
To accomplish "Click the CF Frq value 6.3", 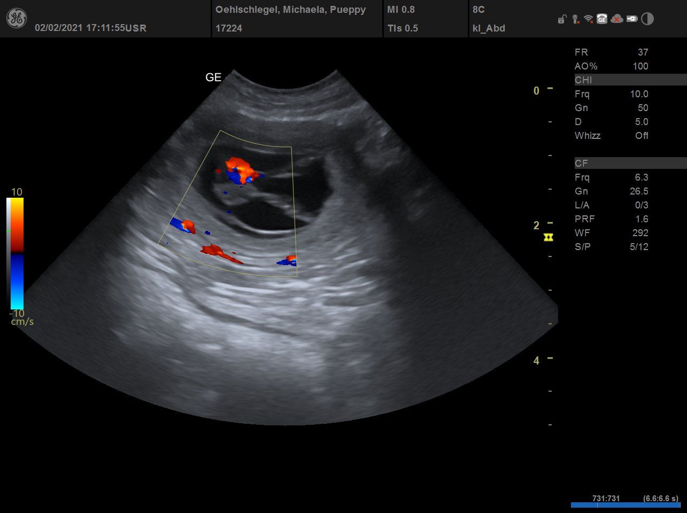I will (642, 177).
